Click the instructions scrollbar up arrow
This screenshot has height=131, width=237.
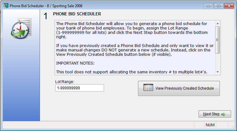[218, 23]
